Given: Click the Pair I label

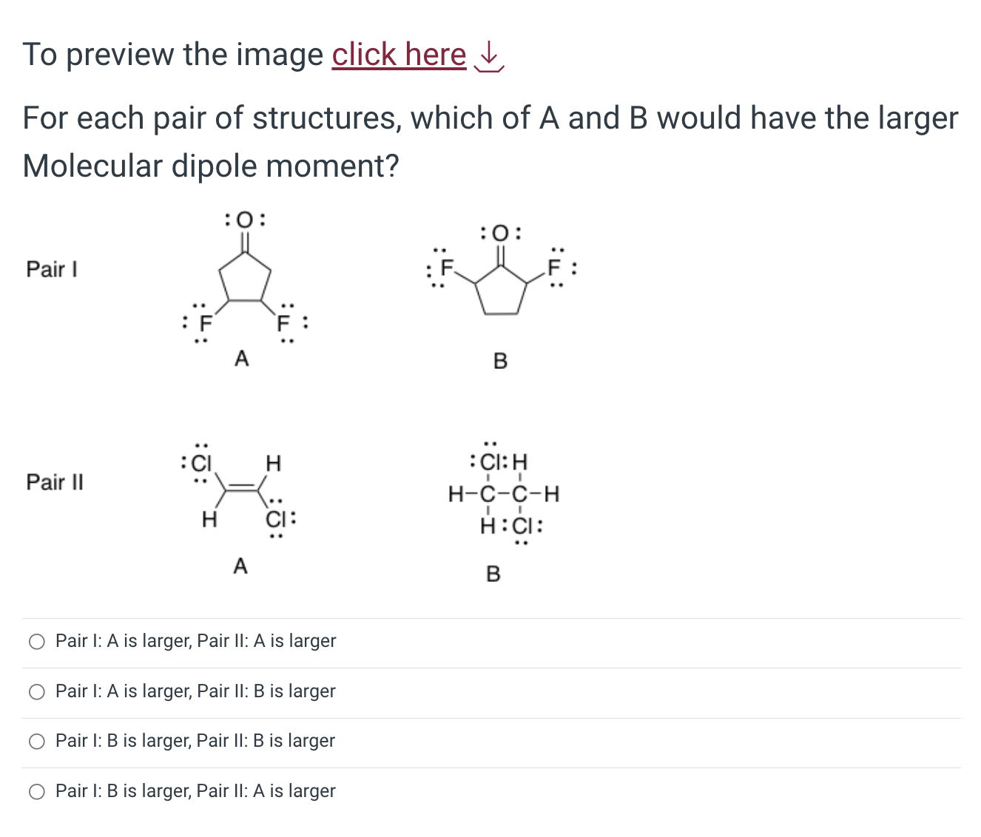Looking at the screenshot, I should [x=51, y=269].
